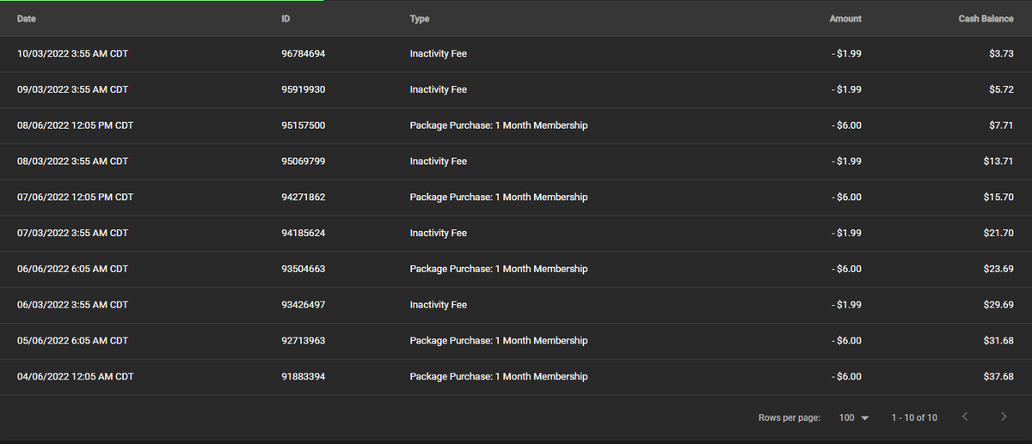
Task: Click transaction ID 93426497
Action: click(303, 305)
